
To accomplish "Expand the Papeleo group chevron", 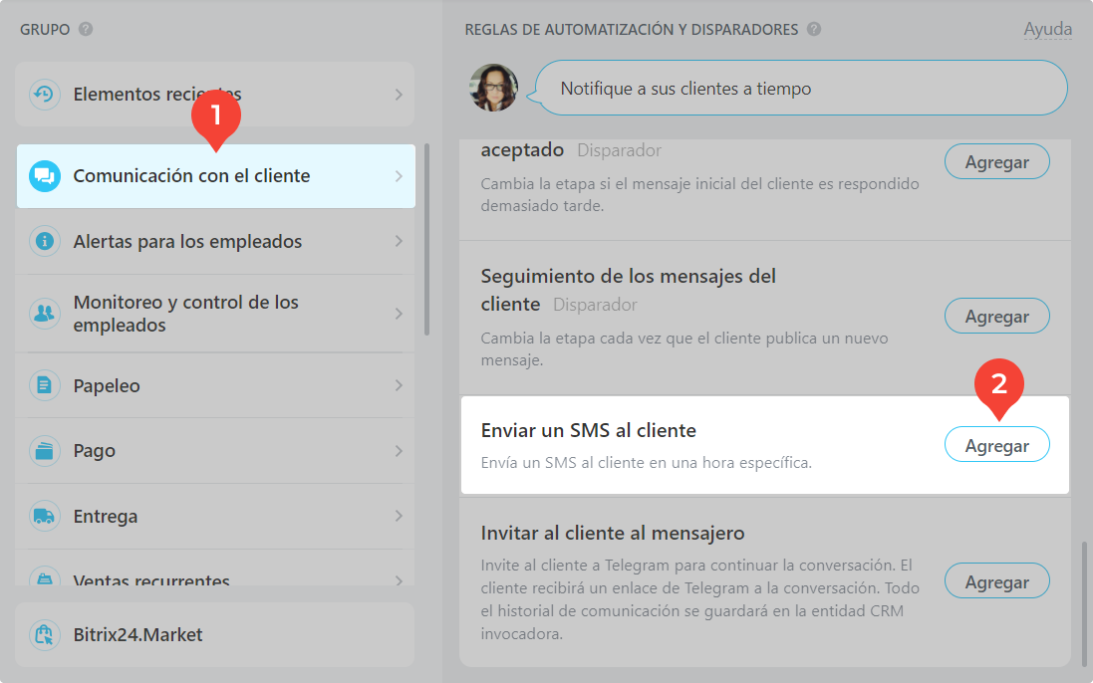I will tap(399, 385).
